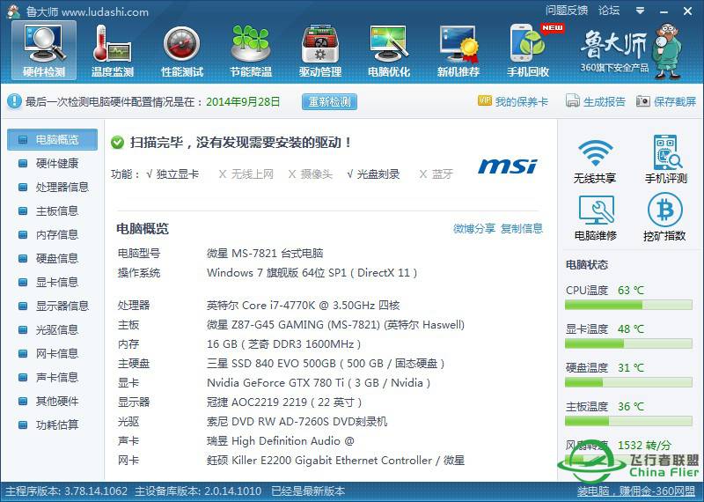704x502 pixels.
Task: Open the title bar dropdown menu arrow
Action: pos(641,11)
